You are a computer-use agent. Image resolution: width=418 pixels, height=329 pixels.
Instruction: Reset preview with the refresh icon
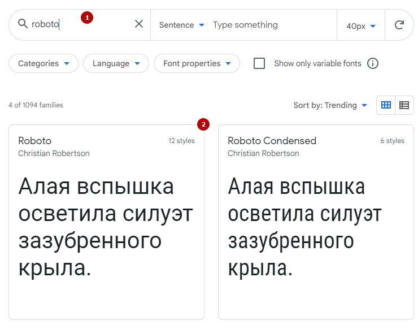click(399, 25)
